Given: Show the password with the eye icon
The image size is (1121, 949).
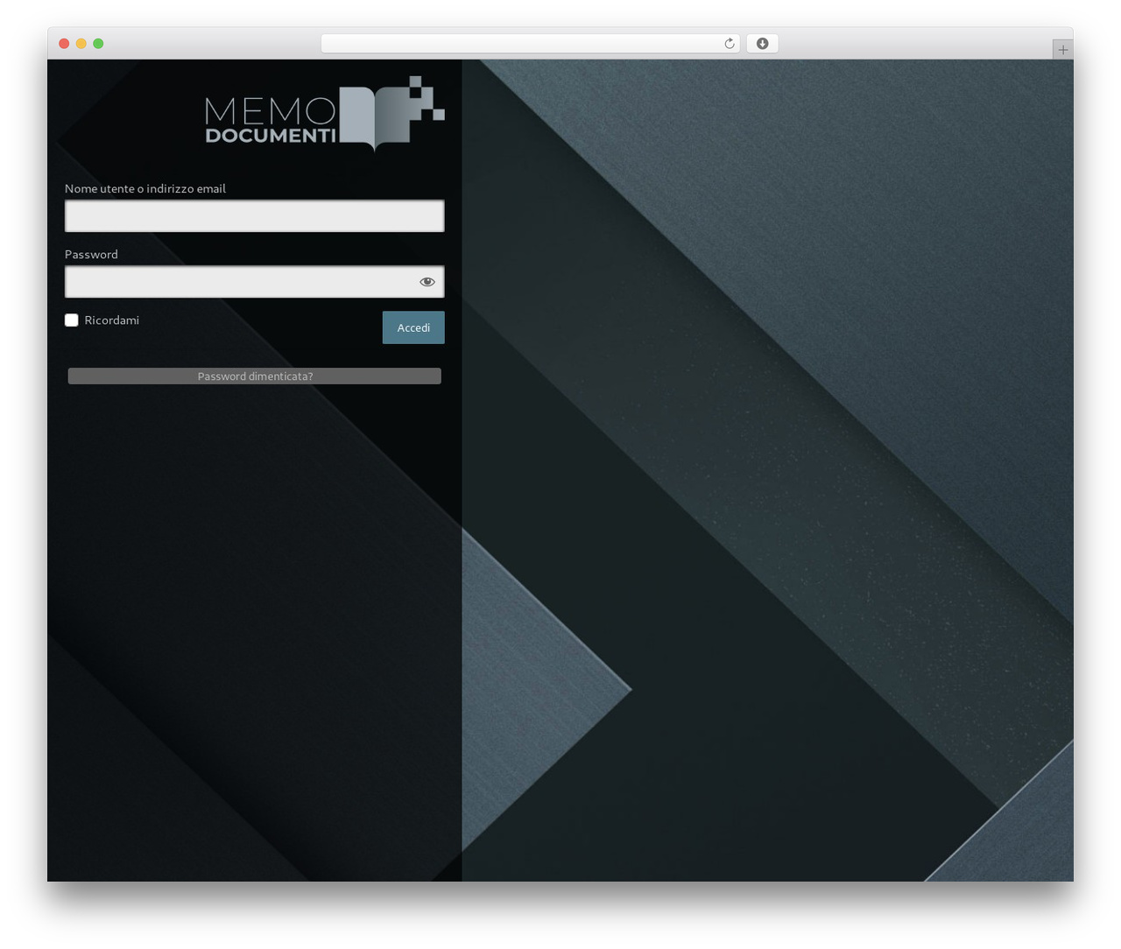Looking at the screenshot, I should [x=427, y=282].
